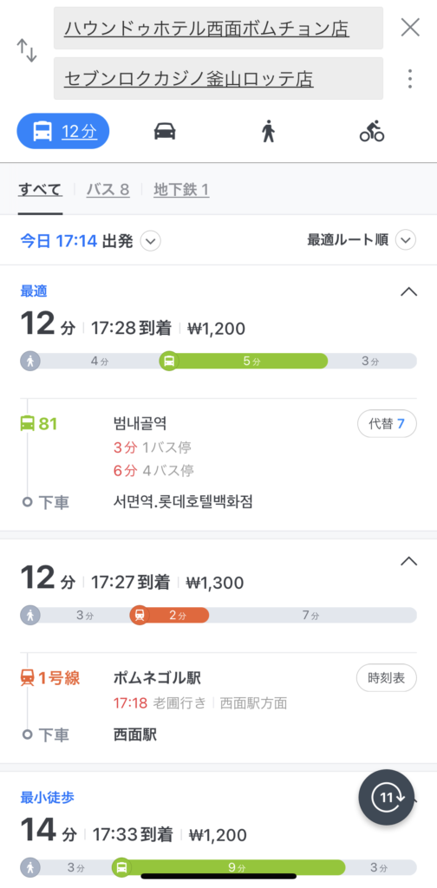The image size is (437, 888).
Task: Close the route search panel
Action: pos(410,27)
